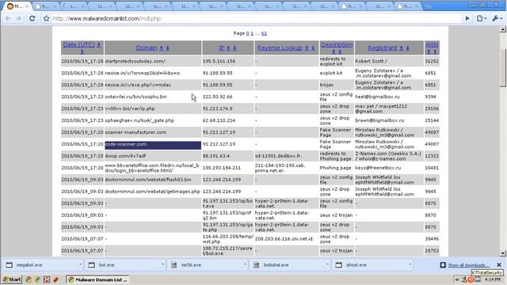Screen dimensions: 507x285
Task: Click IP address 222.50.92.66
Action: (217, 97)
